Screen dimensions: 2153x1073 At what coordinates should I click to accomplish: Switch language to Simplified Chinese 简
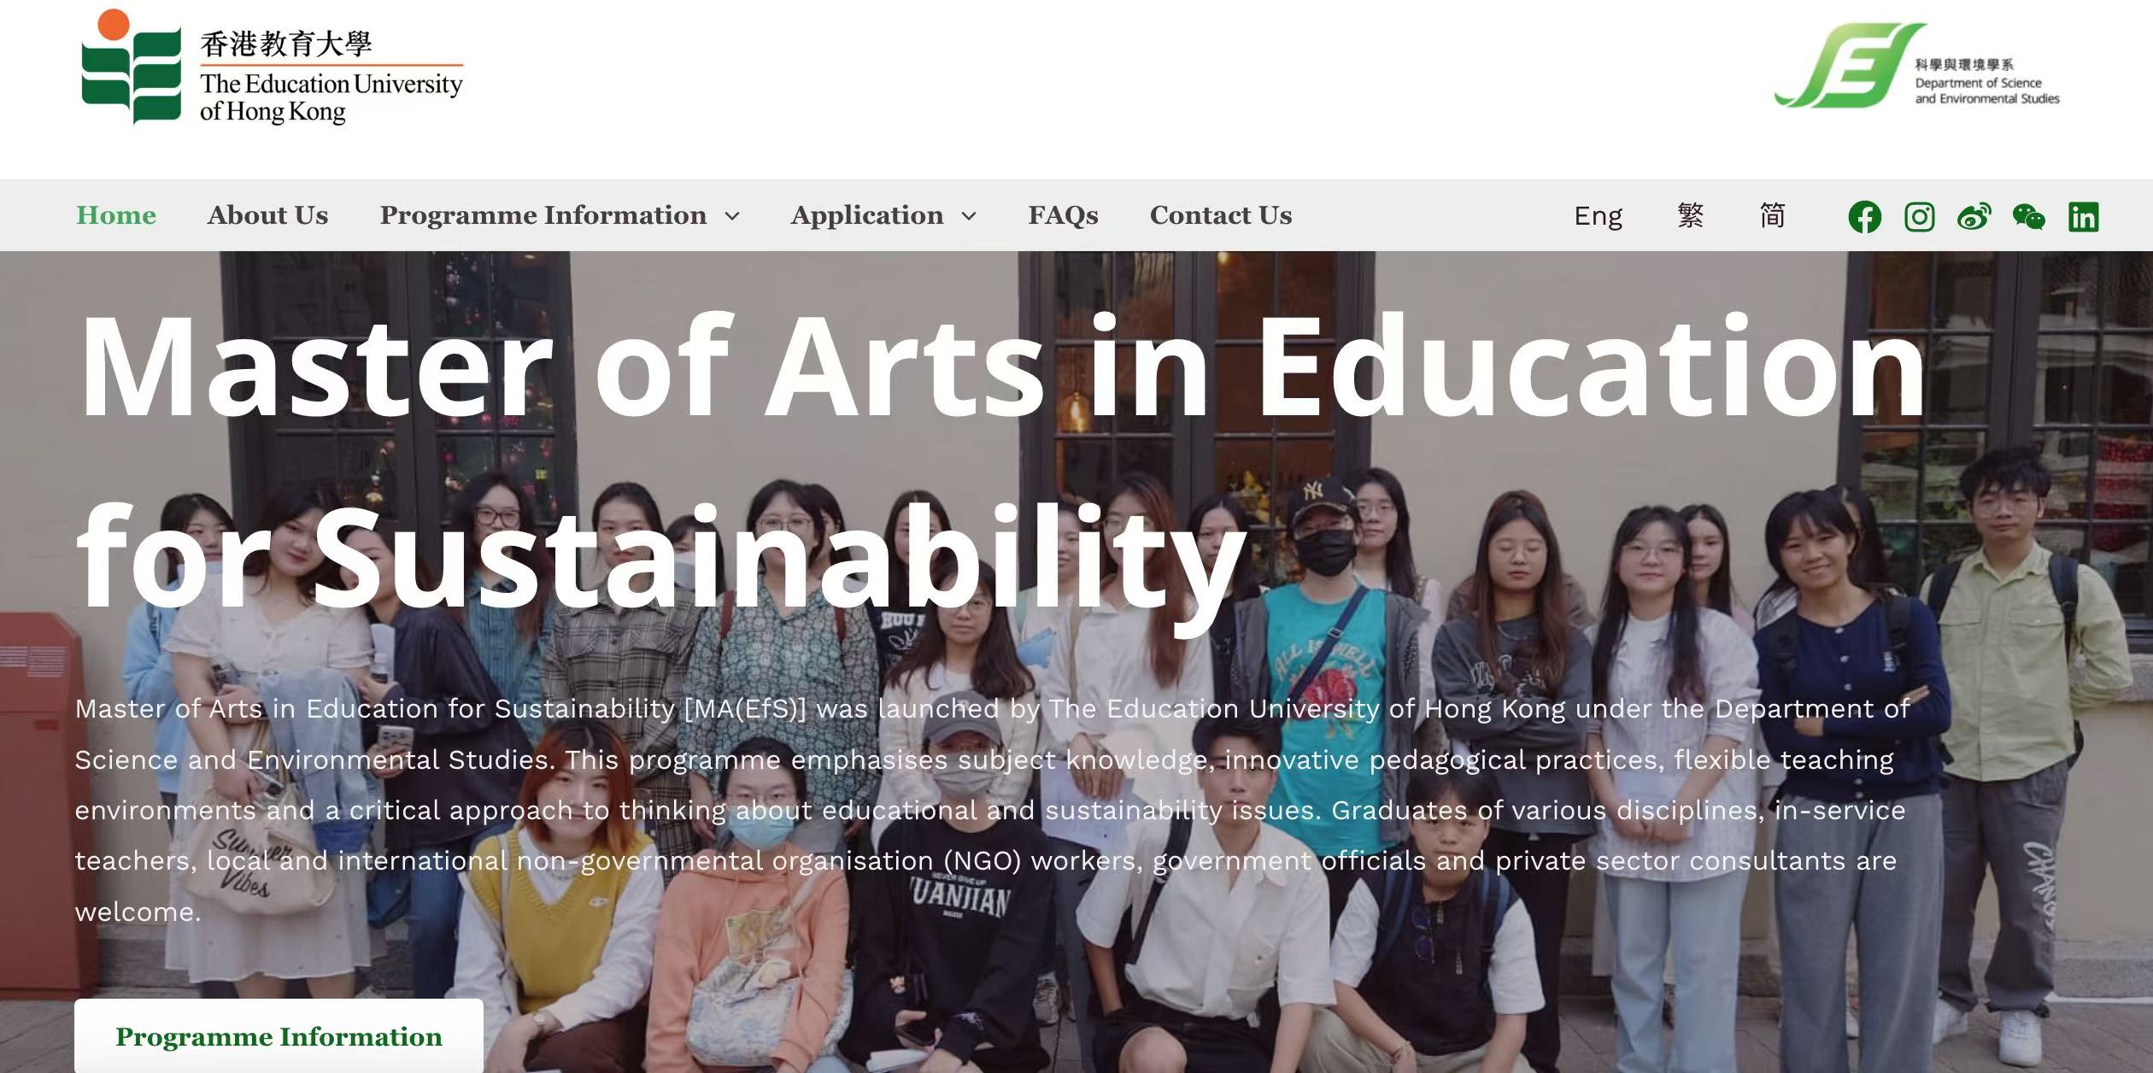coord(1772,215)
